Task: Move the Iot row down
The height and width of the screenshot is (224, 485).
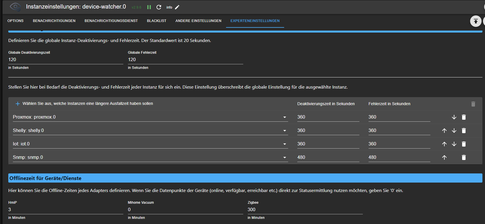Action: point(454,144)
